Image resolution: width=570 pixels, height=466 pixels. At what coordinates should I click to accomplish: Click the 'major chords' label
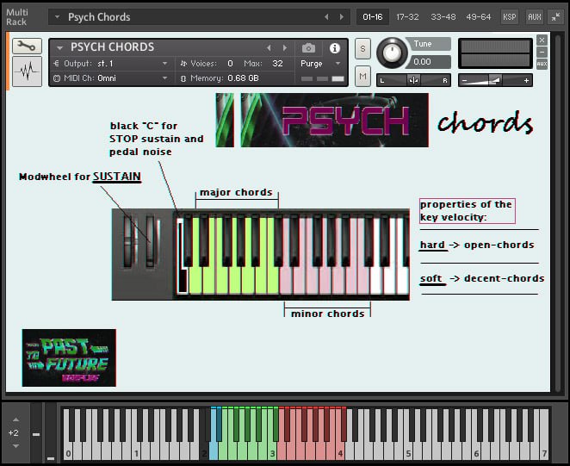[236, 192]
